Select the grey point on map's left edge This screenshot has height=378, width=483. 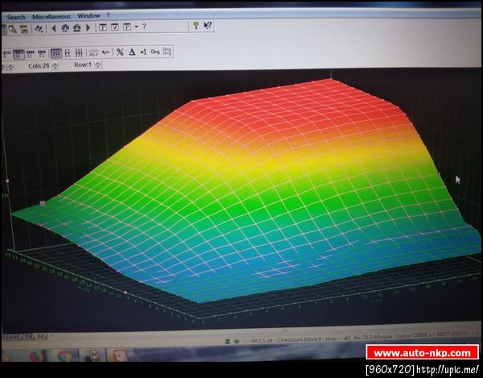point(43,203)
